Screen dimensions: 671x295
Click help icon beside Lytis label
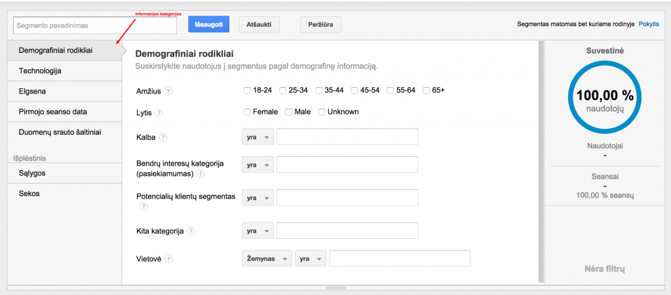159,113
